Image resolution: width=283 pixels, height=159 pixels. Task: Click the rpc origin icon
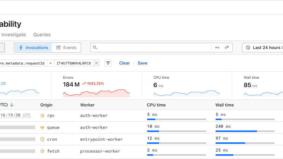pyautogui.click(x=42, y=115)
